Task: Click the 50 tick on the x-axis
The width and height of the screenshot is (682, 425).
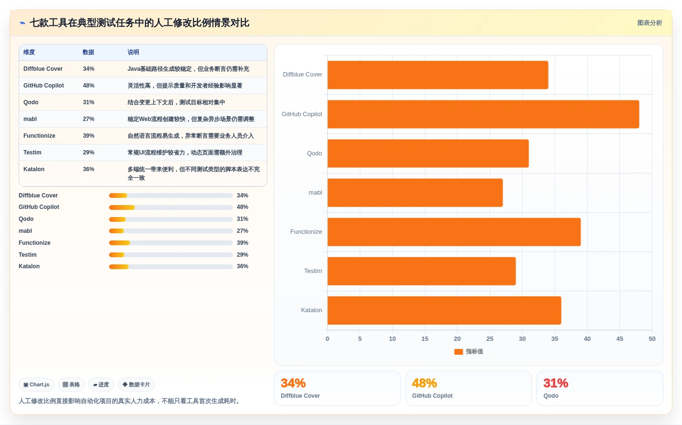Action: point(652,339)
